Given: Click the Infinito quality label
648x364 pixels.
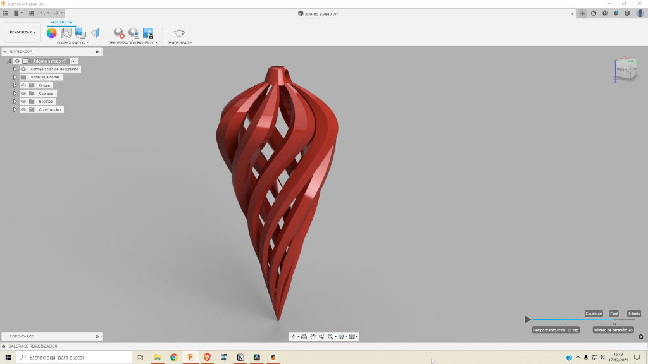Looking at the screenshot, I should 633,313.
